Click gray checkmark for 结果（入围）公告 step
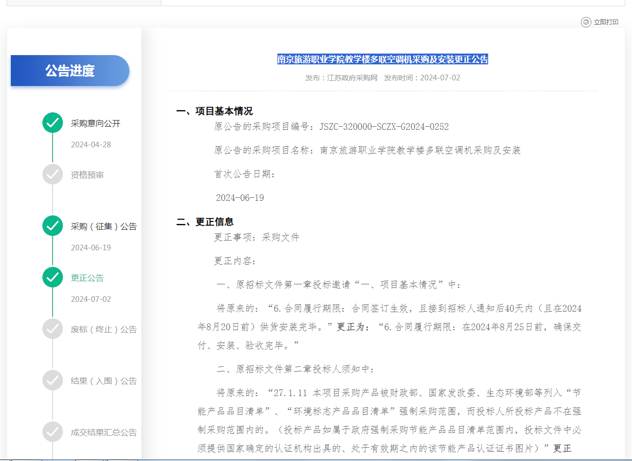Viewport: 632px width, 461px height. pyautogui.click(x=53, y=380)
